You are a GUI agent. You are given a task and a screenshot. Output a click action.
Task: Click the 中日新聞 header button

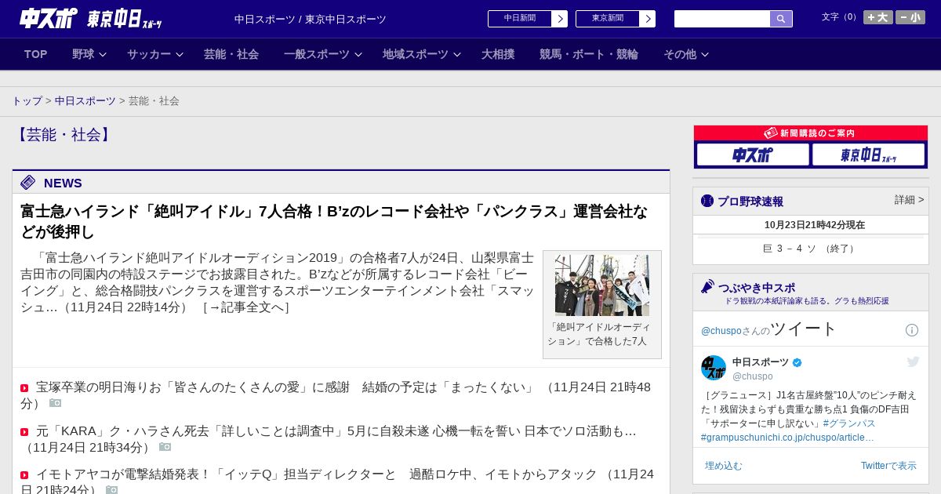tap(520, 19)
